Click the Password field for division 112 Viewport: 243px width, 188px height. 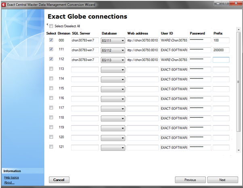click(200, 60)
